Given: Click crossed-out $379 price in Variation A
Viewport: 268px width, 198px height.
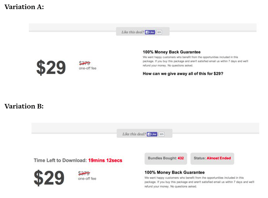Looking at the screenshot, I should point(85,63).
